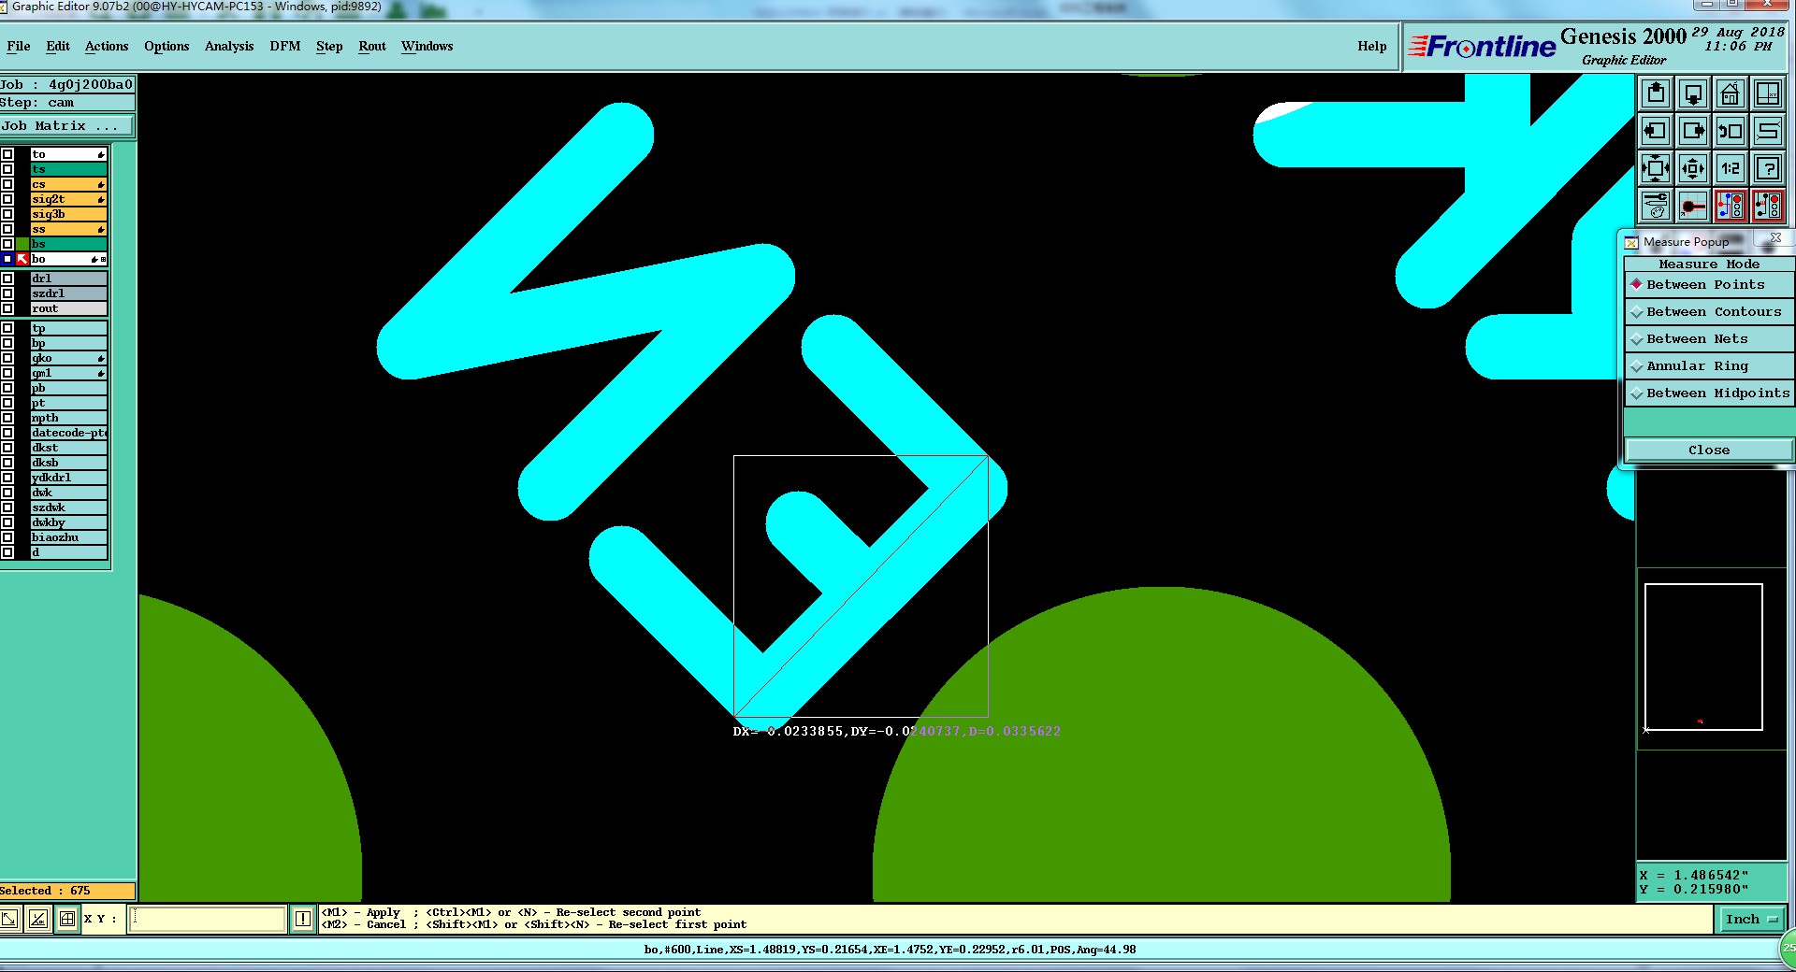
Task: Select the ydkdrl layer row
Action: click(68, 478)
